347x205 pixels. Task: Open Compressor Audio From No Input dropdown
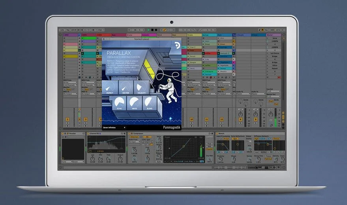[x=134, y=142]
